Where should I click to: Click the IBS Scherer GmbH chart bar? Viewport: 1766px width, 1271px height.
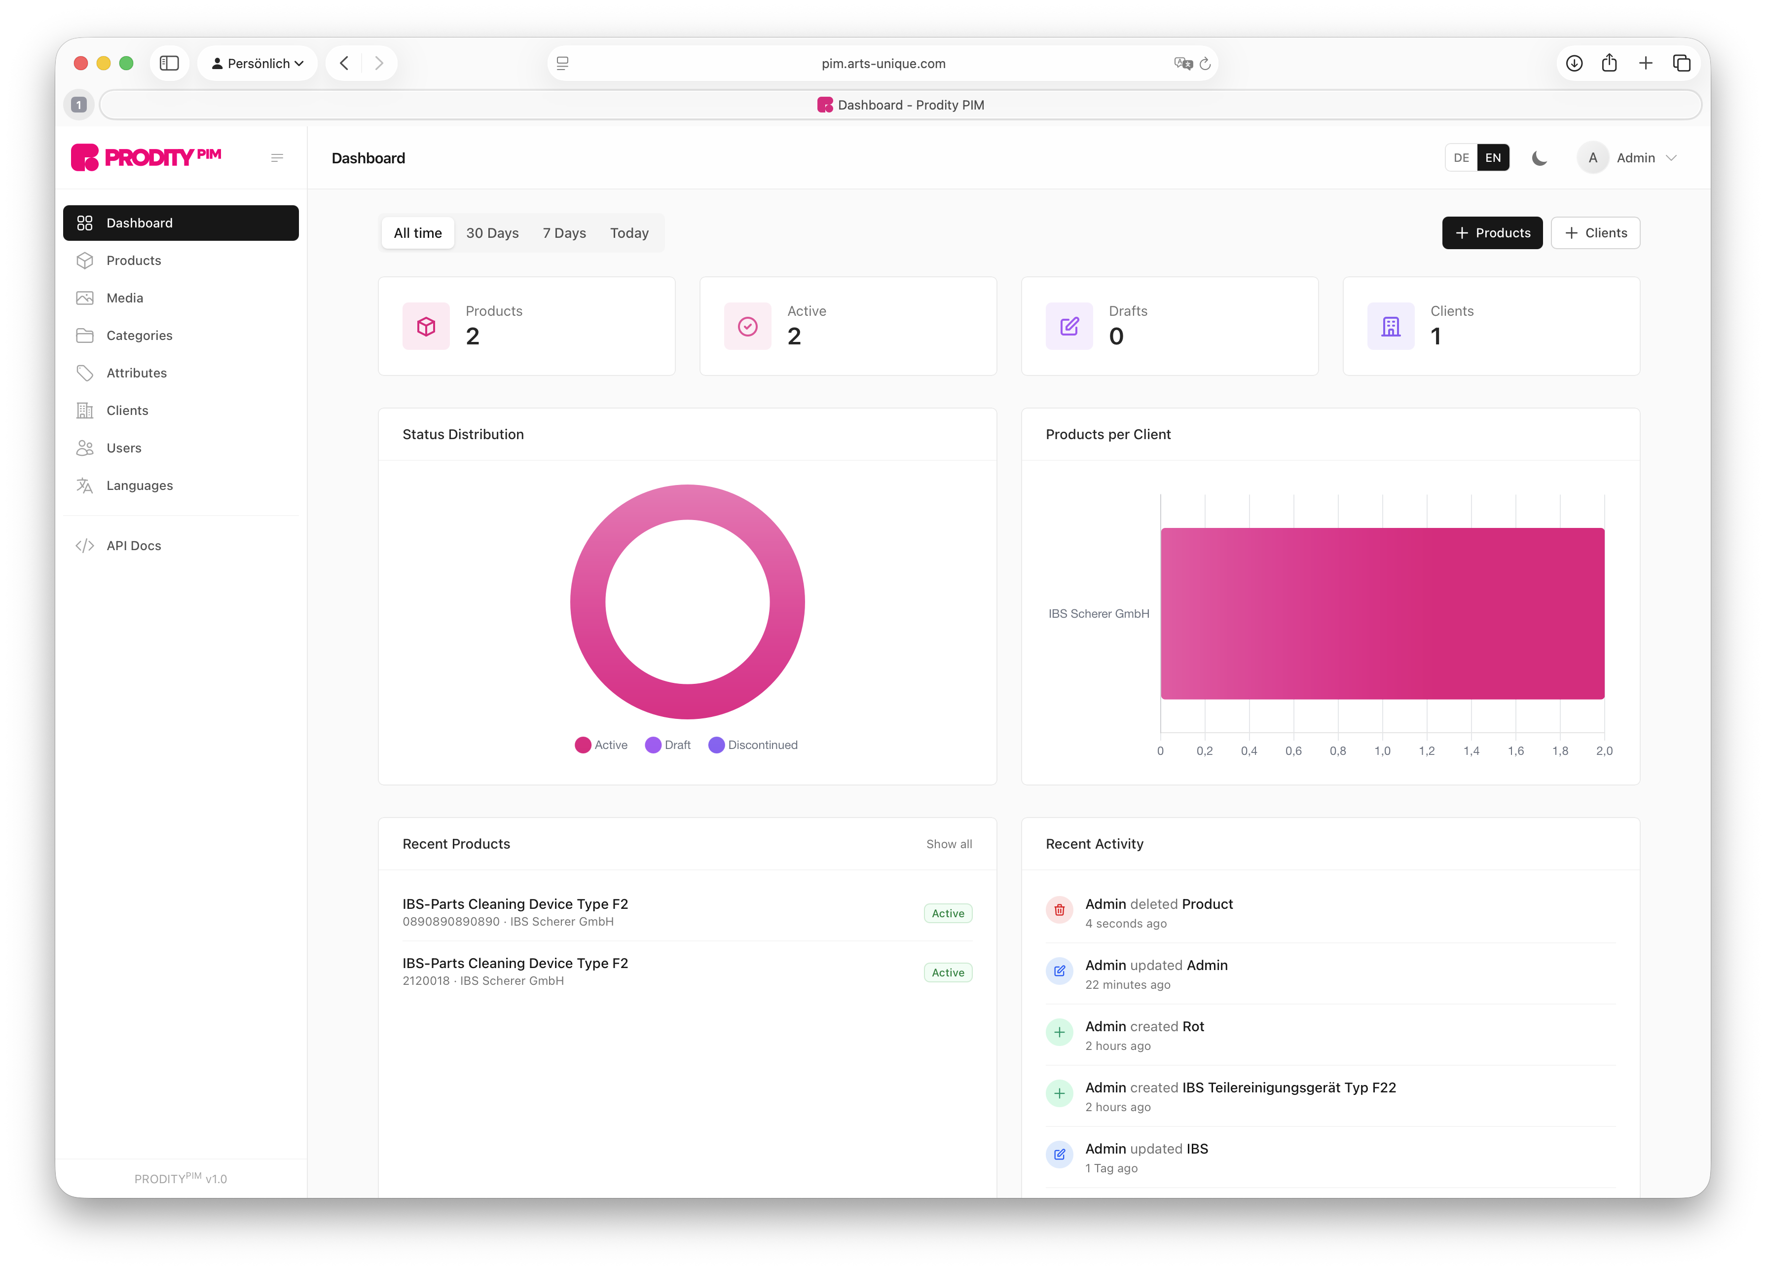(x=1382, y=614)
